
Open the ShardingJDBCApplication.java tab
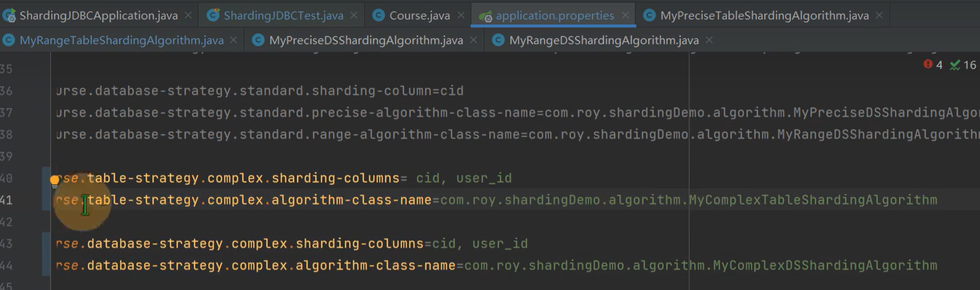[99, 15]
